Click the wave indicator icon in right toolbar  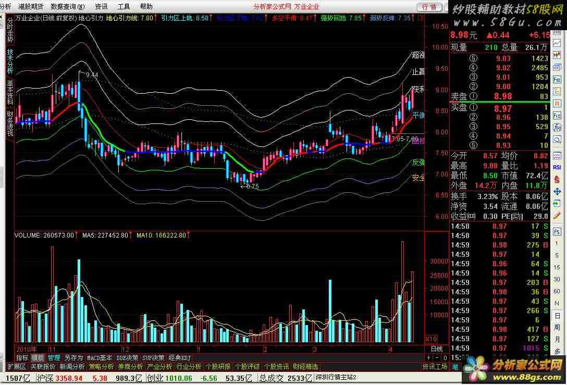click(x=557, y=156)
